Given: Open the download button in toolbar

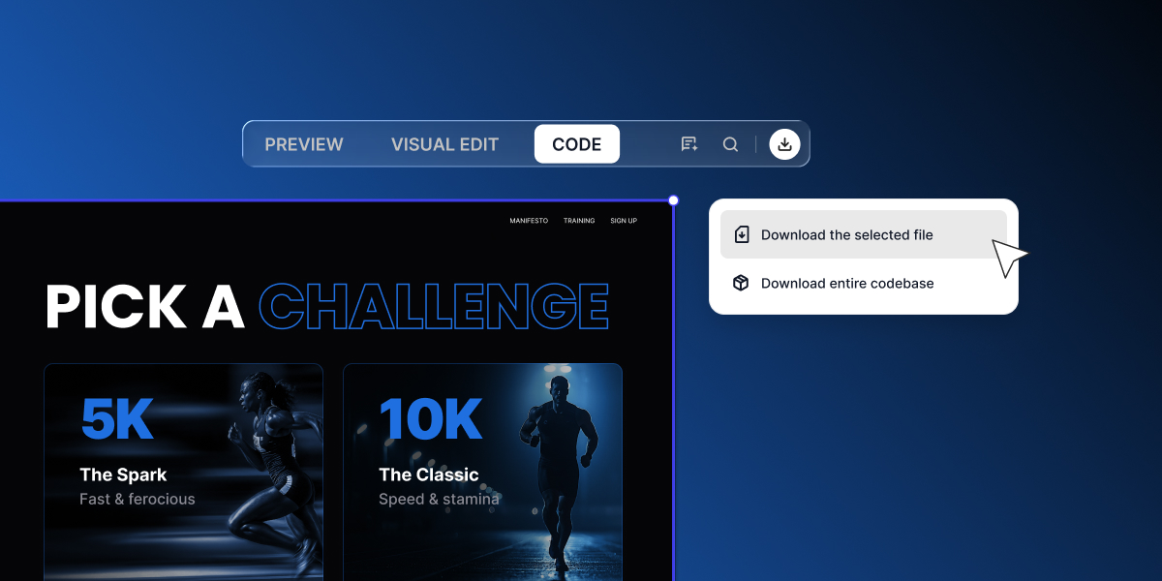Looking at the screenshot, I should [785, 144].
